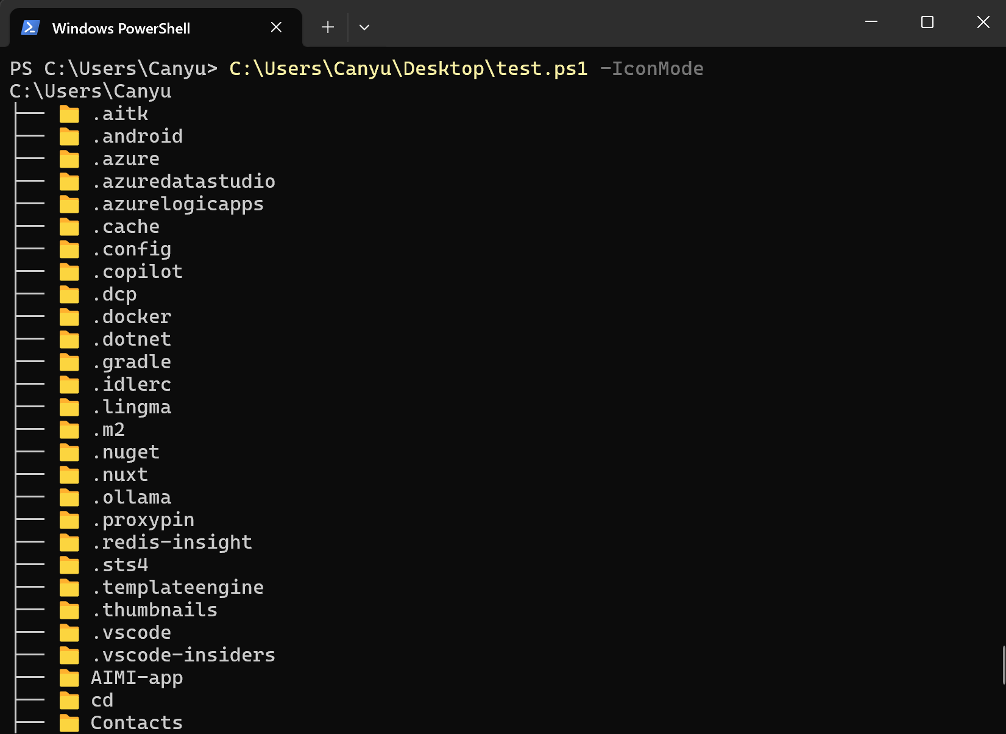Close the Windows PowerShell tab

[x=276, y=27]
